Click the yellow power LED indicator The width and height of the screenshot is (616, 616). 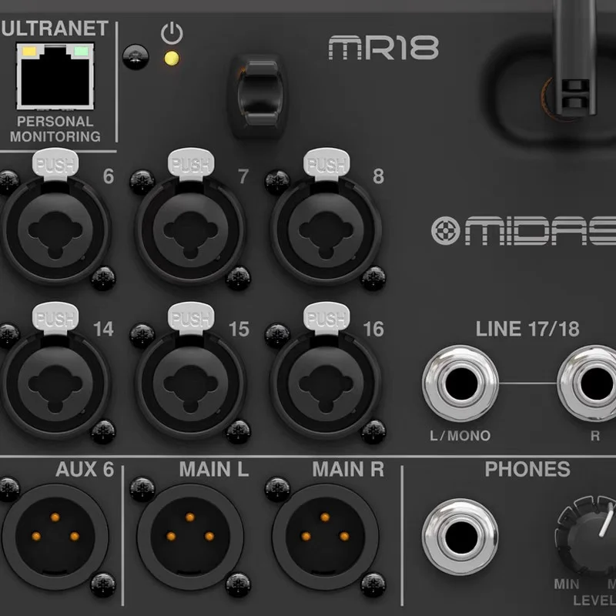coord(172,59)
